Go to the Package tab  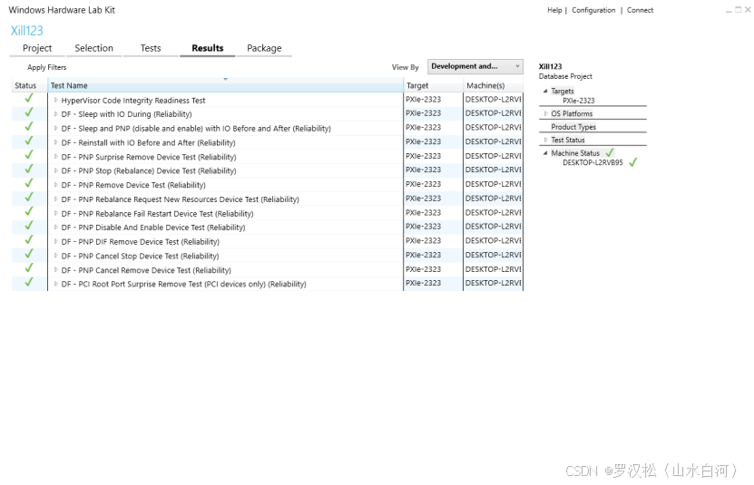click(264, 48)
